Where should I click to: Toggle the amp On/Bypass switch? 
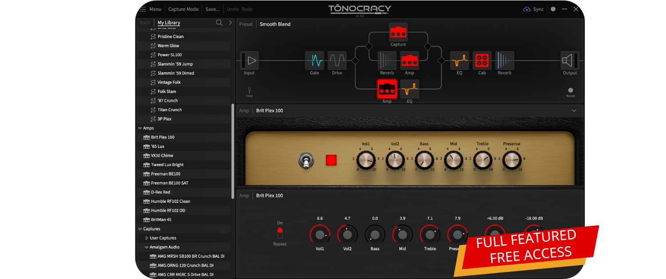280,233
